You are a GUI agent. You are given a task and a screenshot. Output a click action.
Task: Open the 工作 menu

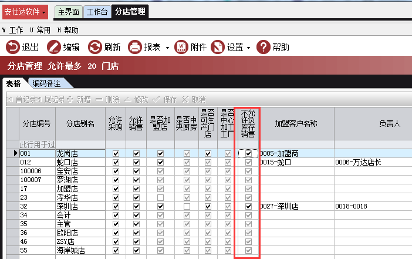pyautogui.click(x=12, y=30)
